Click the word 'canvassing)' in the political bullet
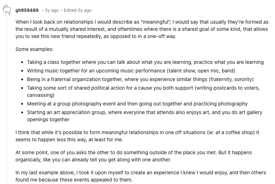275x184 pixels. 41,95
